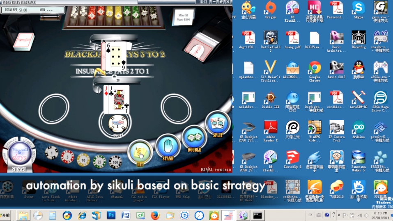Launch the Tencent QQ penguin icon
393x221 pixels.
pos(359,70)
